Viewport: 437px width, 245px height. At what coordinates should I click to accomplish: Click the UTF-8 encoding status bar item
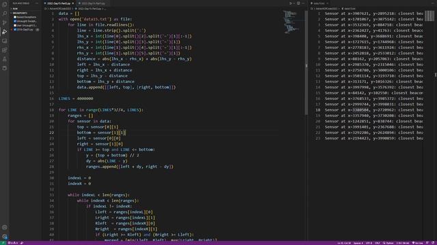click(x=369, y=243)
